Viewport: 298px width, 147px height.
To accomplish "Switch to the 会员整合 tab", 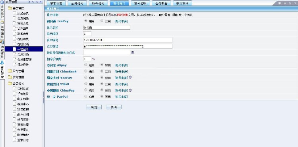I will 161,3.
